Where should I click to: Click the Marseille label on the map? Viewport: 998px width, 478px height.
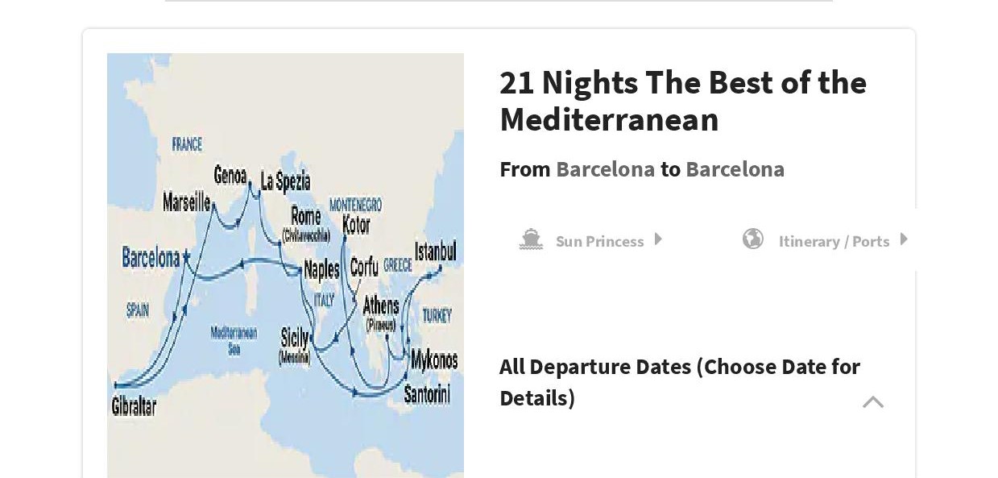pyautogui.click(x=186, y=202)
